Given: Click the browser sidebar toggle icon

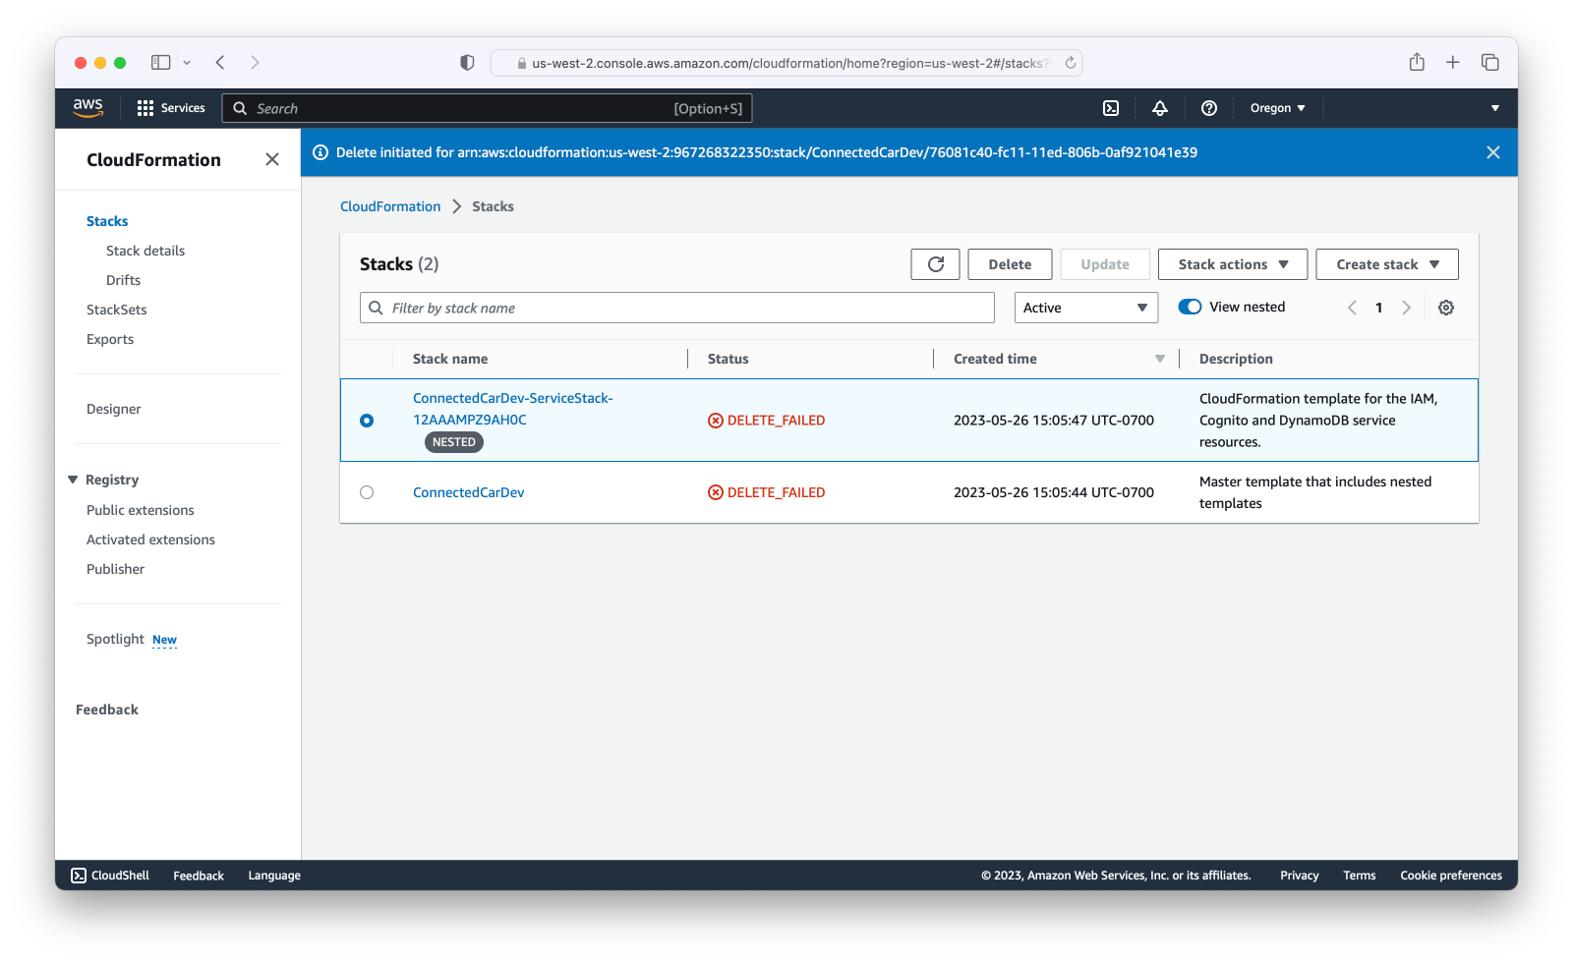Looking at the screenshot, I should click(161, 62).
